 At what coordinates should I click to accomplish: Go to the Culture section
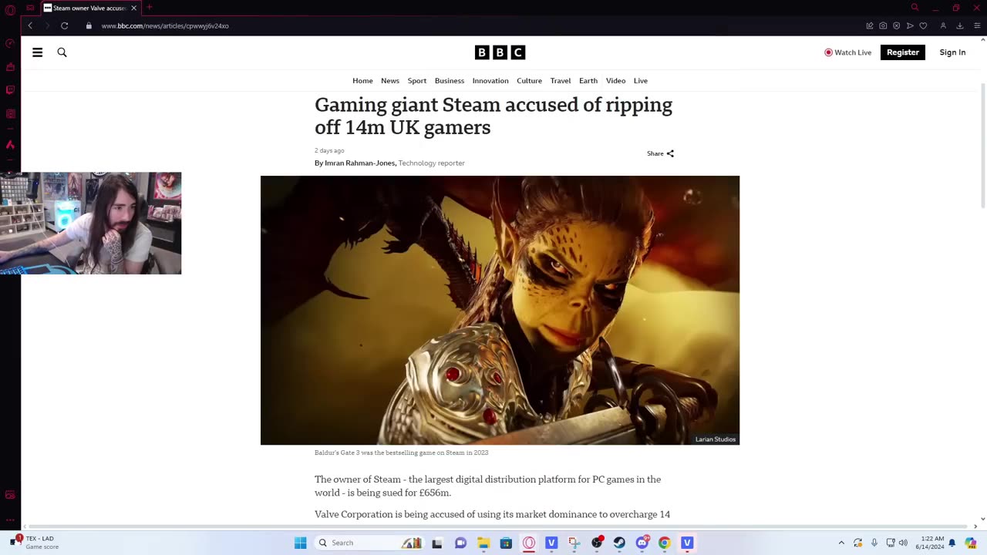coord(529,81)
